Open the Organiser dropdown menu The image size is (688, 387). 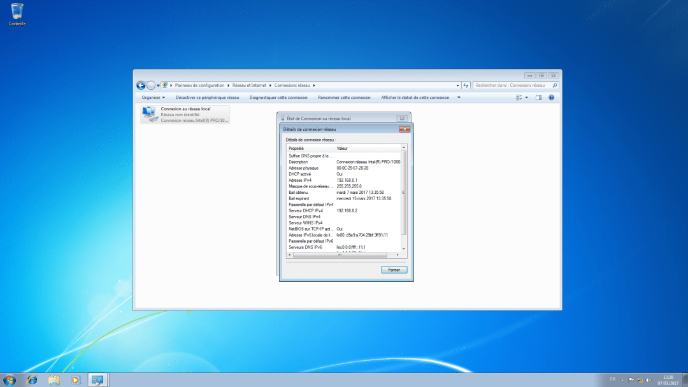pyautogui.click(x=153, y=97)
